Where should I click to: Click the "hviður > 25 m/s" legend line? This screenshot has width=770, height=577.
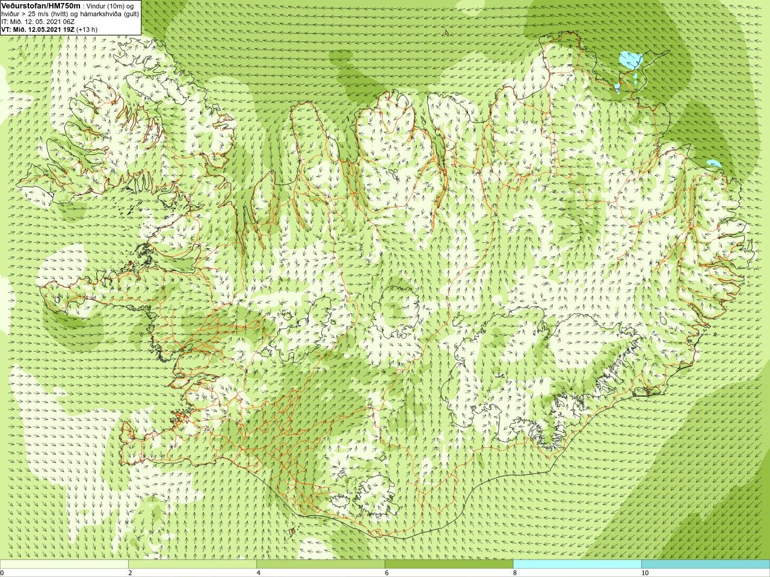click(70, 14)
